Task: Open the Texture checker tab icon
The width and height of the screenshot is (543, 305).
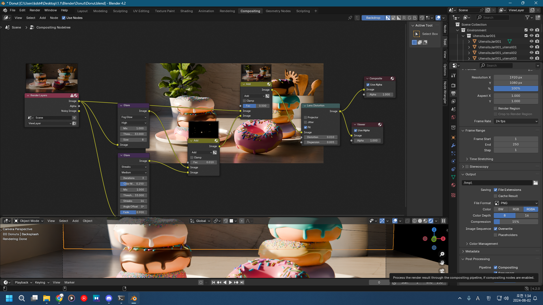Action: click(x=453, y=195)
